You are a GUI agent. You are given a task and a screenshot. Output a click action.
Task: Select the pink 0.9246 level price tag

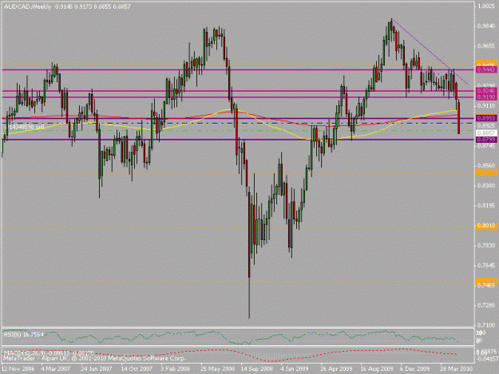(x=486, y=91)
